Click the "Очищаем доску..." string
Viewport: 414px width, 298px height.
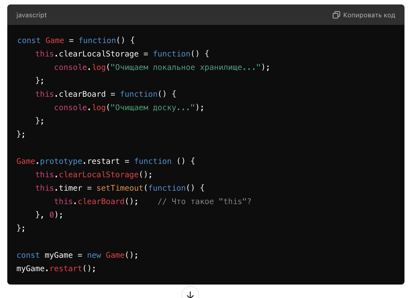153,108
